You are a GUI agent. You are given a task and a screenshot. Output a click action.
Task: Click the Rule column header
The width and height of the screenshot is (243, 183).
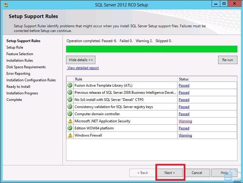pyautogui.click(x=125, y=79)
